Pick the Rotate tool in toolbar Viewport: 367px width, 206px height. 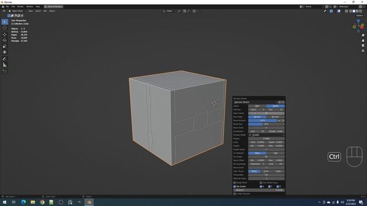click(5, 41)
